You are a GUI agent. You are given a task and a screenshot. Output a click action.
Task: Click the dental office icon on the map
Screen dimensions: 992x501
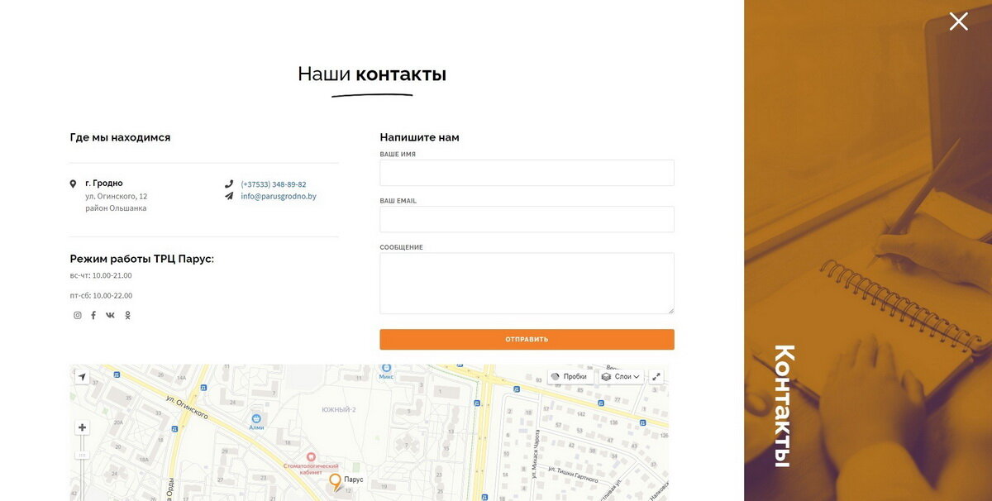(x=311, y=456)
